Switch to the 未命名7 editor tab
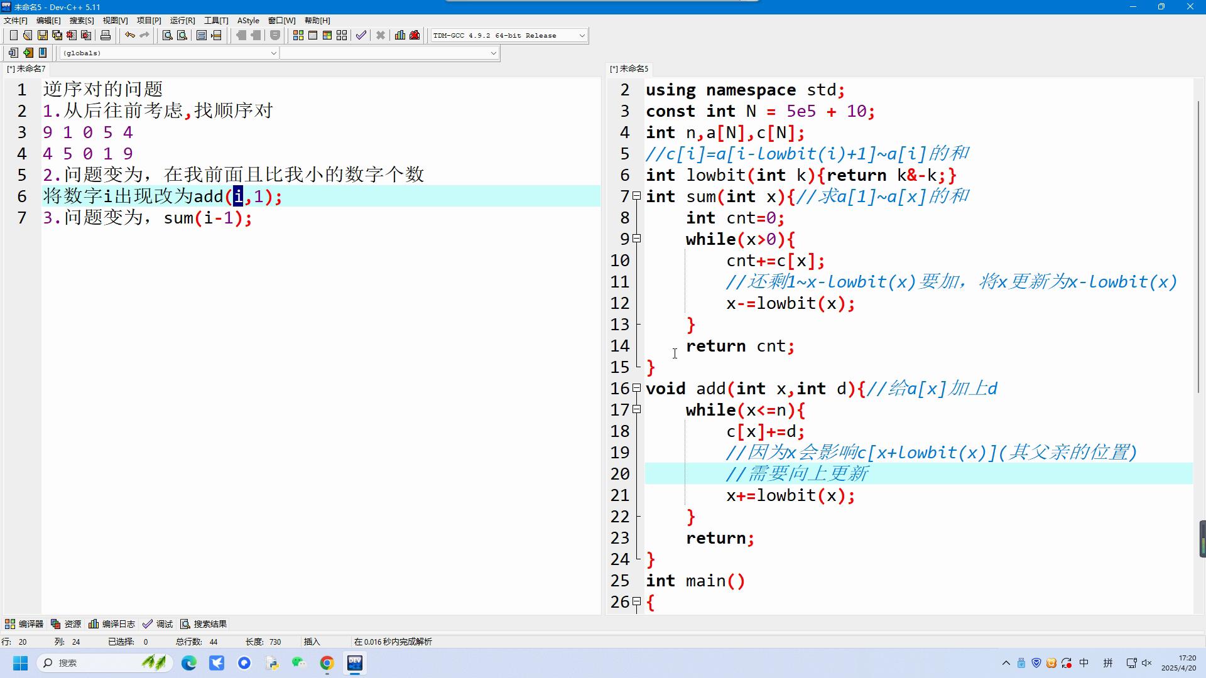Image resolution: width=1206 pixels, height=678 pixels. [x=26, y=69]
